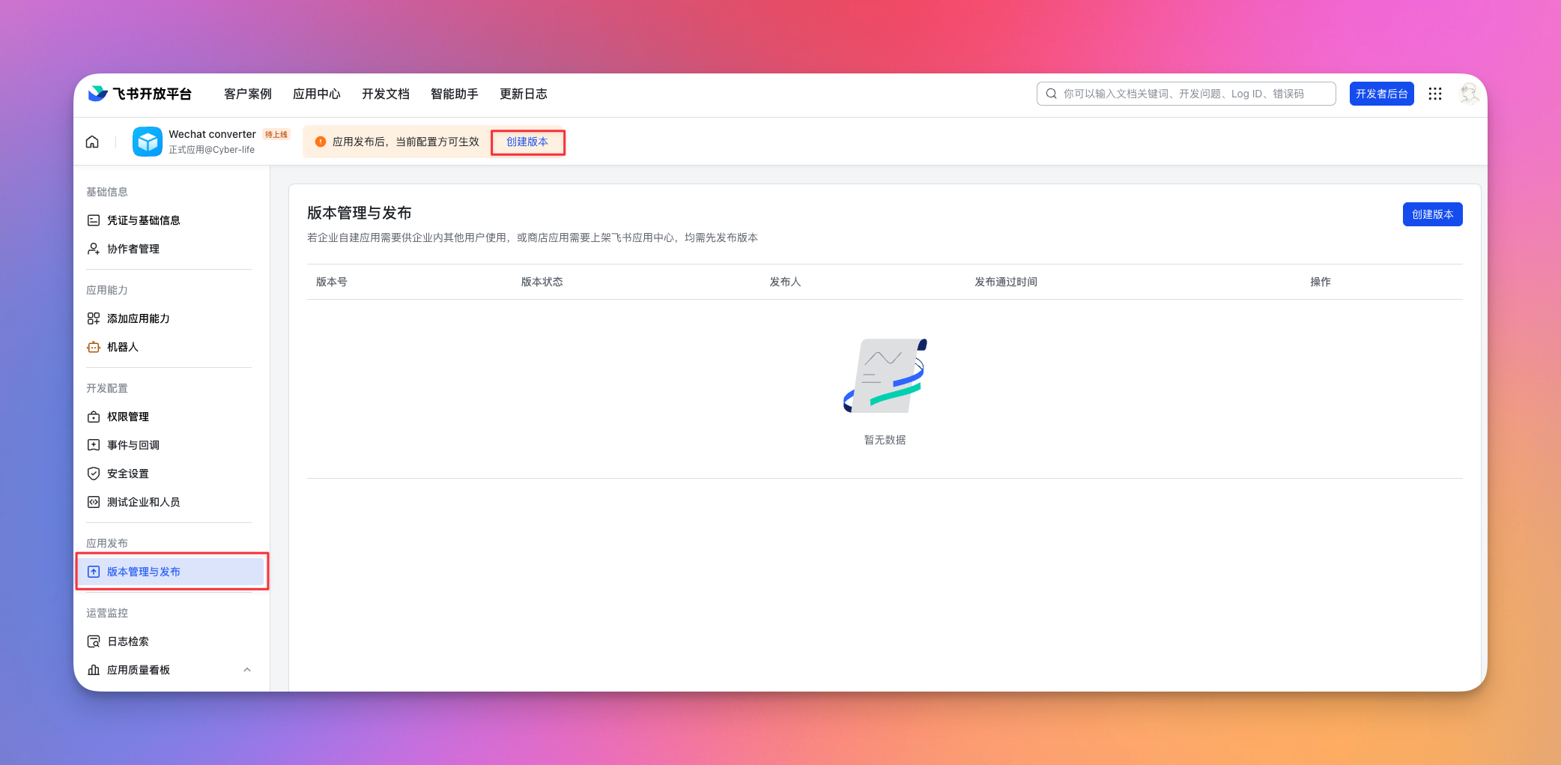Click the 发布人 column header

[x=786, y=282]
